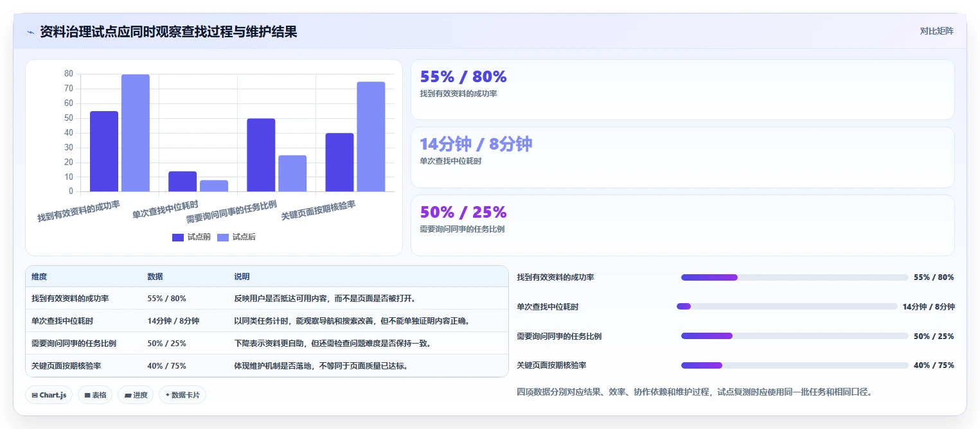The image size is (980, 429).
Task: Click table cell 找到有效资料的成功率
Action: coord(70,299)
